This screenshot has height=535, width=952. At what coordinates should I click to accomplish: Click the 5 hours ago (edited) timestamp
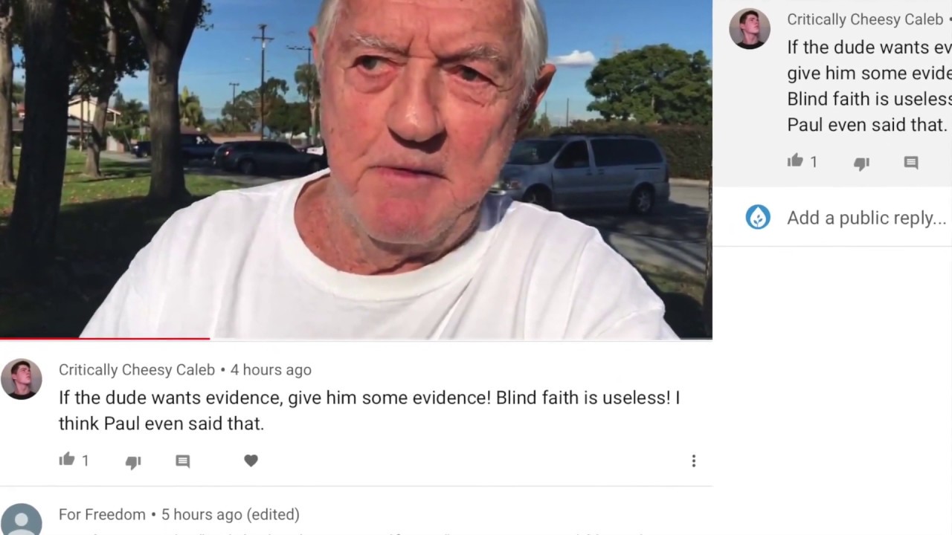pyautogui.click(x=231, y=514)
